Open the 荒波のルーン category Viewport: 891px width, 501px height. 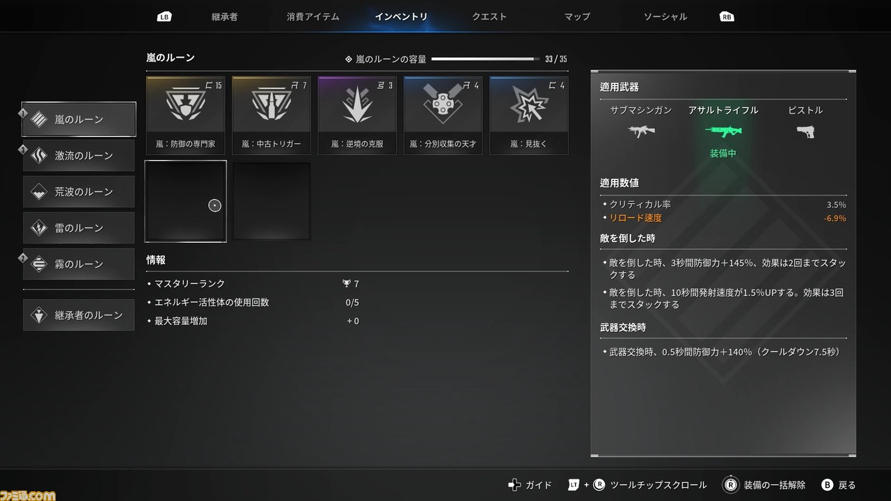coord(79,191)
